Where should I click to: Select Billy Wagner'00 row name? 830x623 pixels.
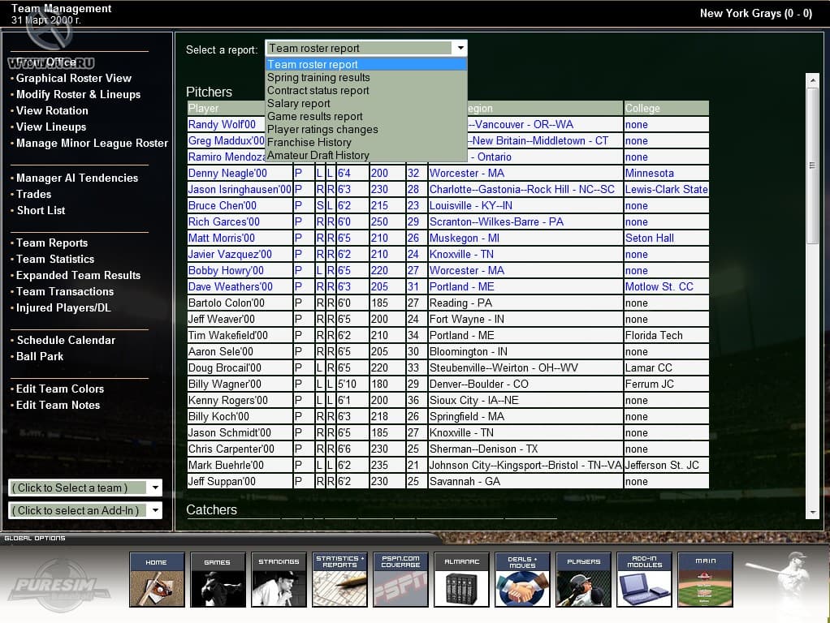click(224, 384)
